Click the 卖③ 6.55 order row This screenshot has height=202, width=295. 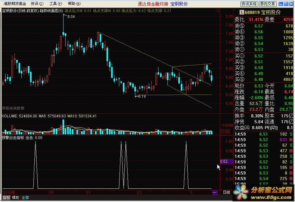coord(264,38)
